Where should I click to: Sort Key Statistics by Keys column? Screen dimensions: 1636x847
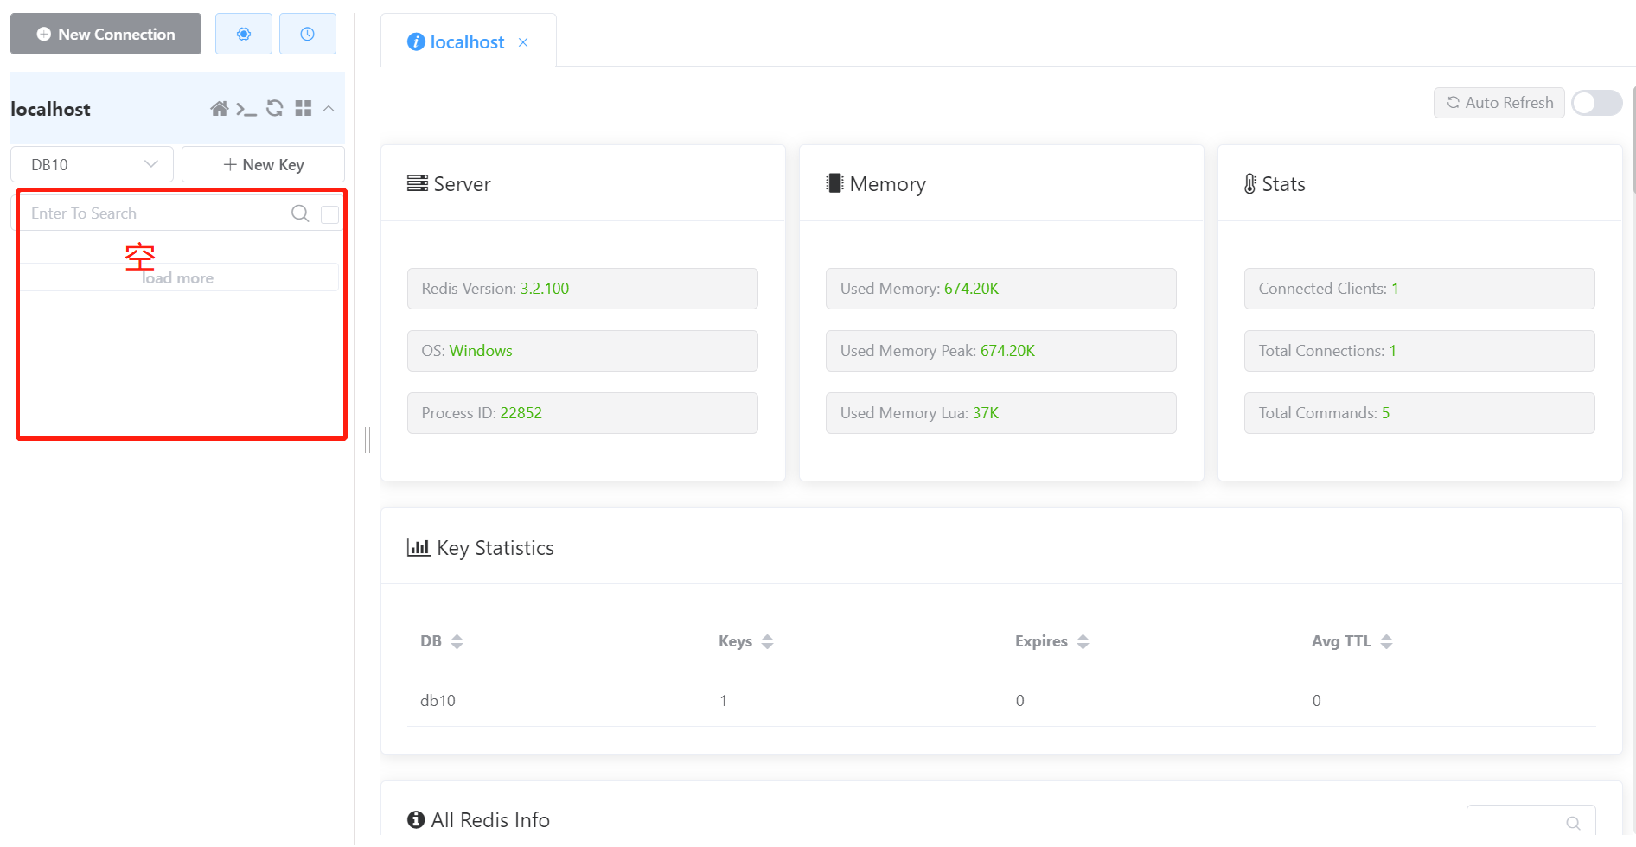(x=767, y=641)
